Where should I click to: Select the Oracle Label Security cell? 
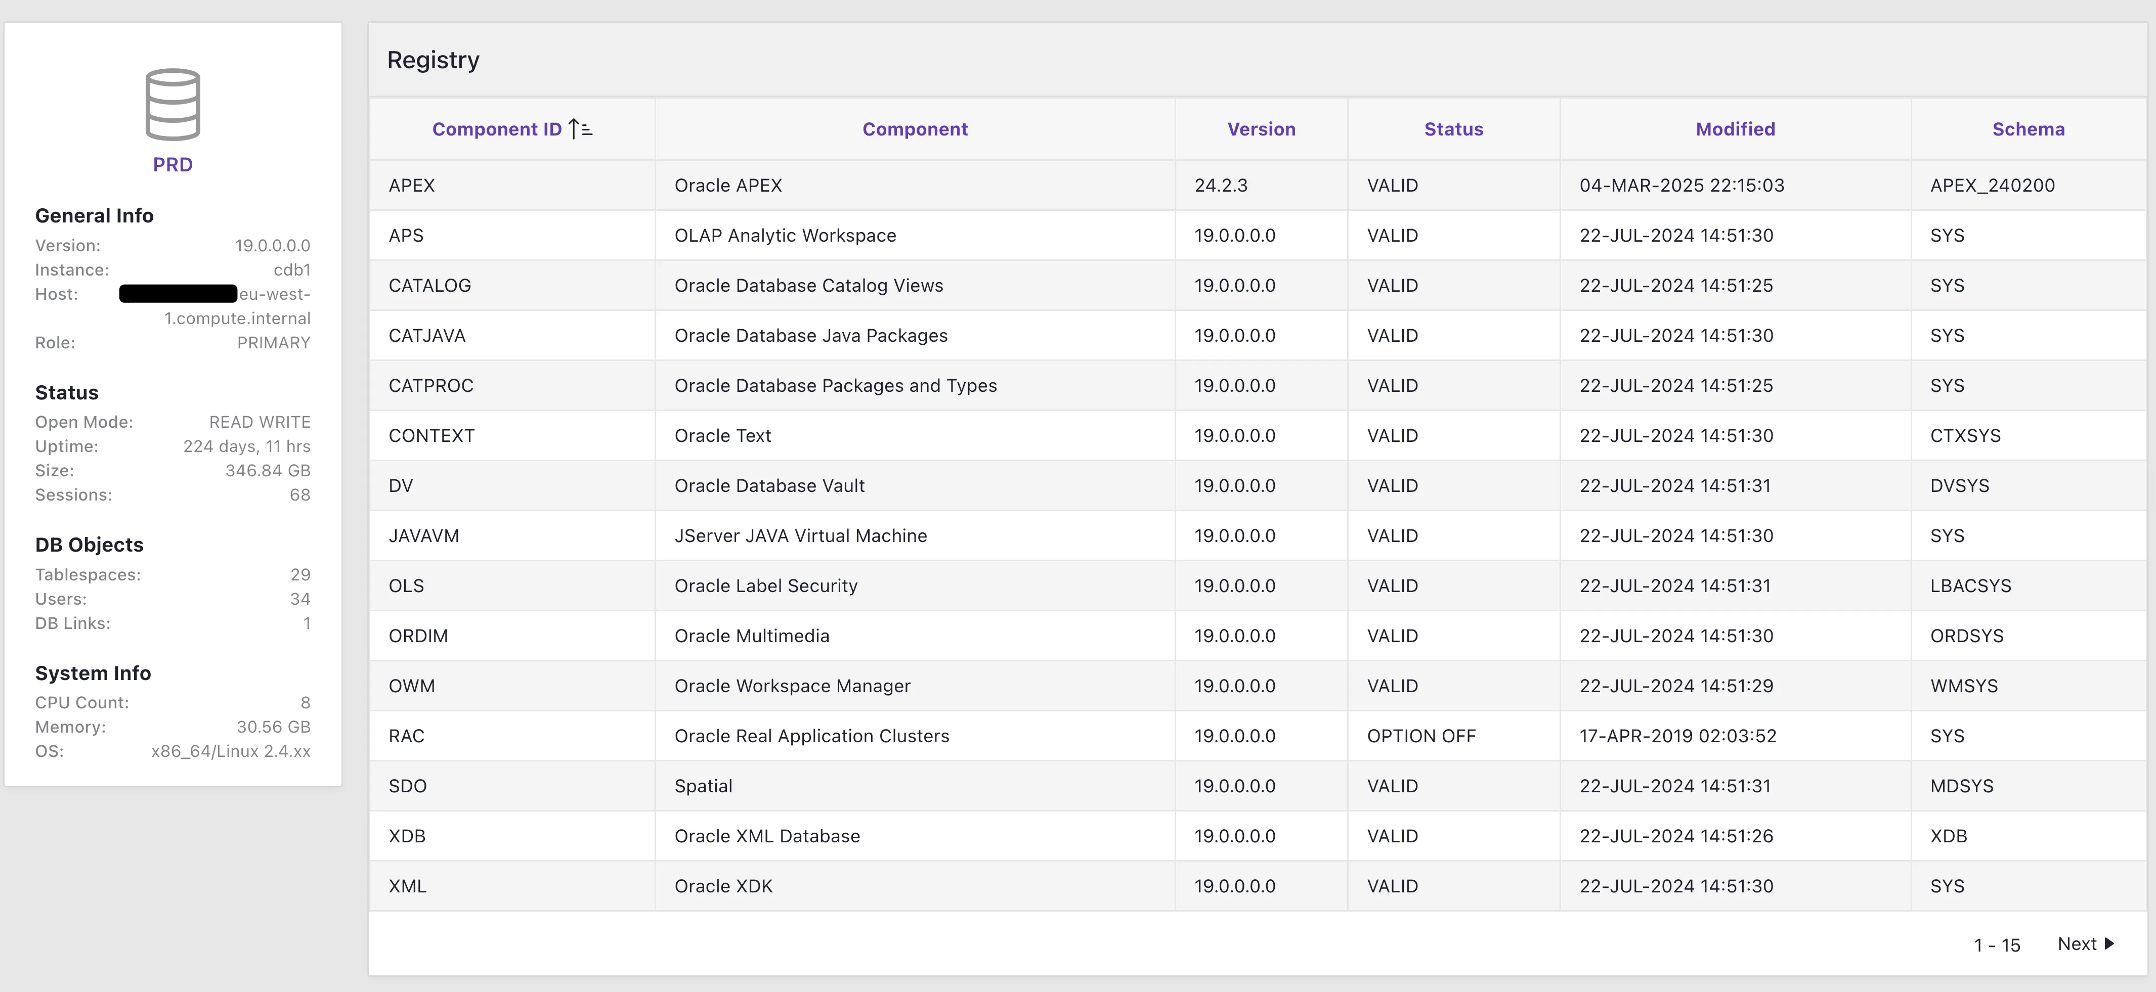point(915,585)
